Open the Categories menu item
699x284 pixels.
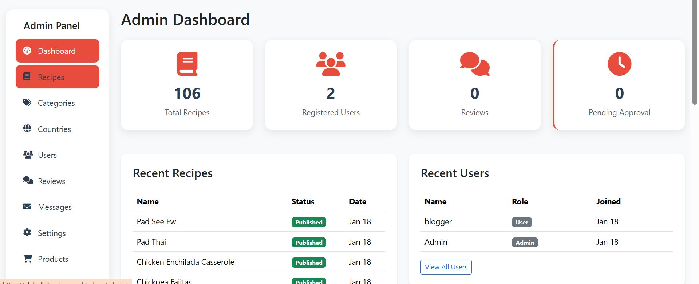pos(56,103)
